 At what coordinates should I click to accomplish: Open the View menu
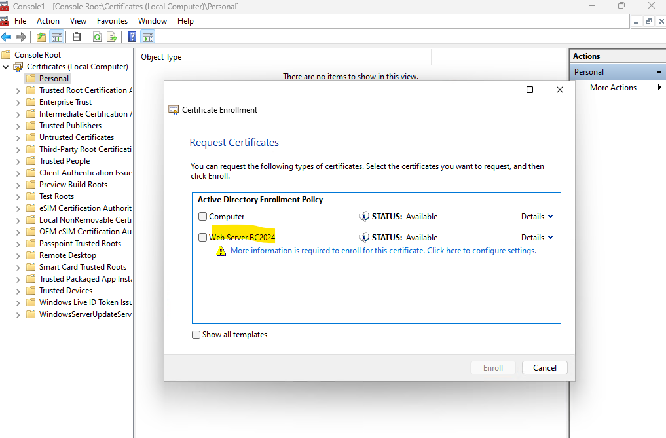[78, 21]
